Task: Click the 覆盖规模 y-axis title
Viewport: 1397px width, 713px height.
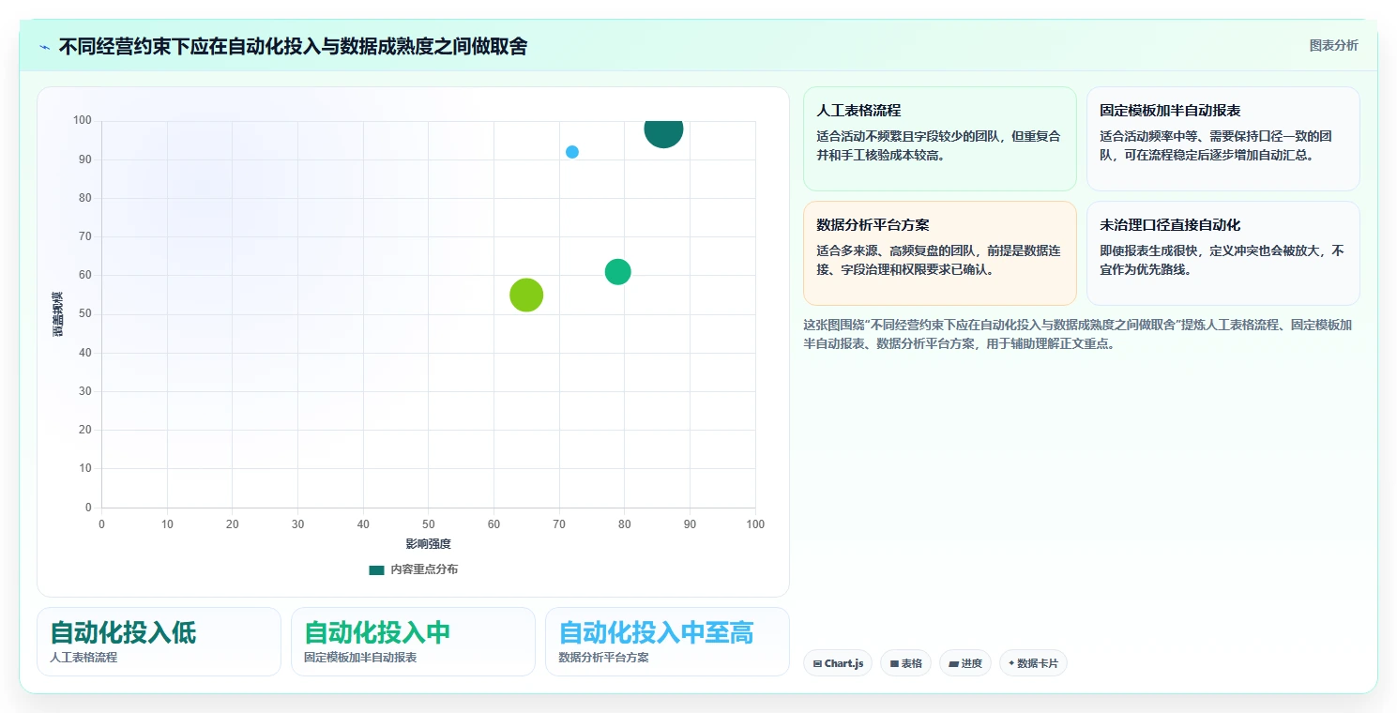Action: [57, 313]
